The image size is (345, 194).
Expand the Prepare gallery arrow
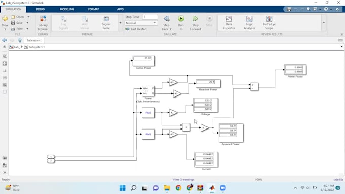tap(120, 23)
